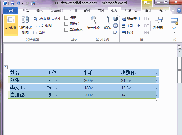Expand the Customize Quick Access Toolbar arrow
Viewport: 182px width, 135px height.
(x=39, y=4)
